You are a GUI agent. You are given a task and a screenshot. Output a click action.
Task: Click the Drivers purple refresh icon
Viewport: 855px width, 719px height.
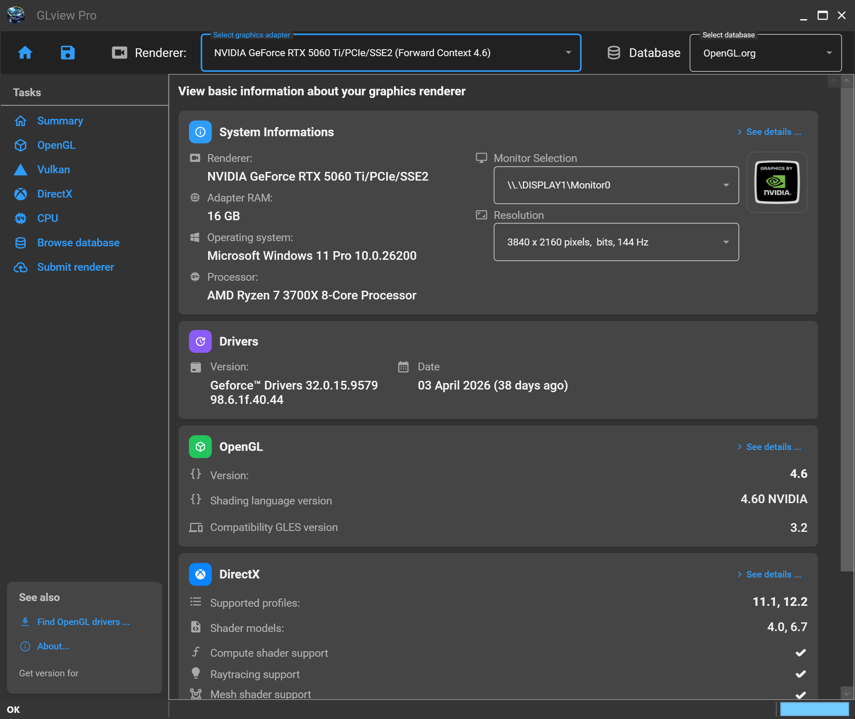tap(200, 341)
